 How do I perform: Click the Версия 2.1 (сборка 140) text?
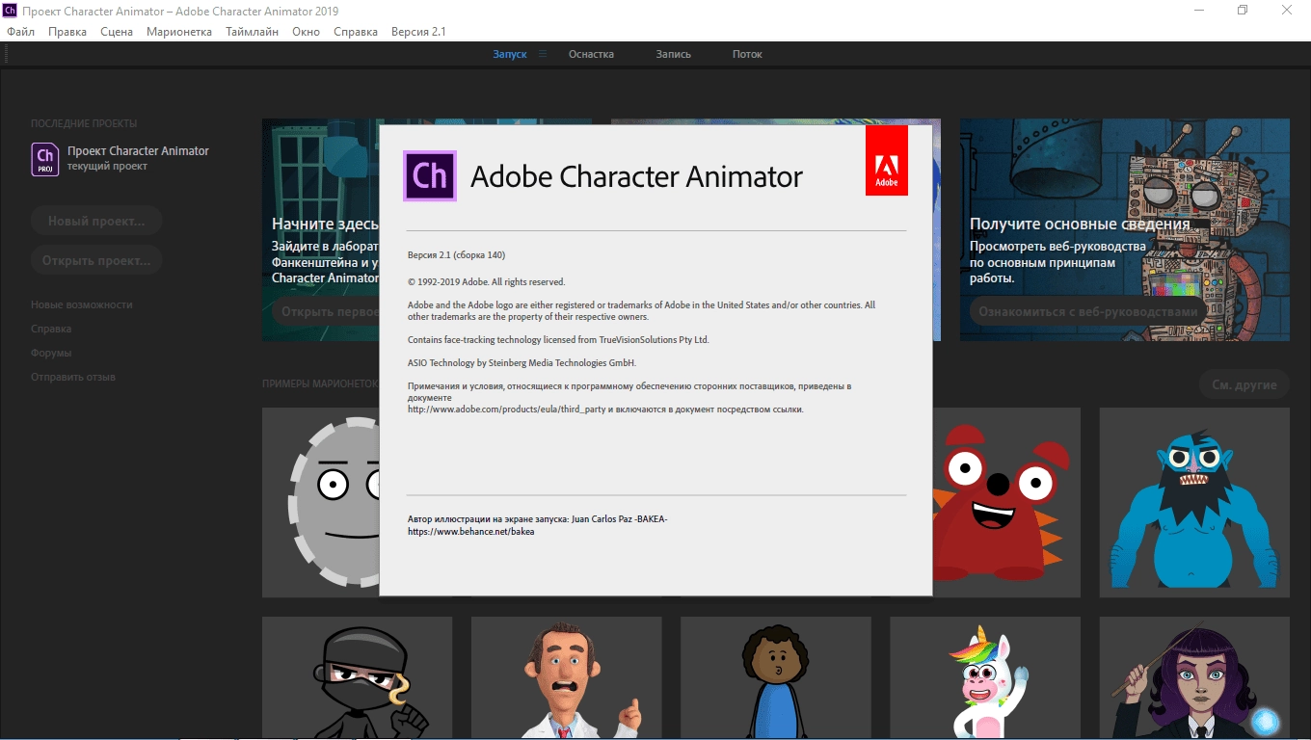click(x=456, y=255)
